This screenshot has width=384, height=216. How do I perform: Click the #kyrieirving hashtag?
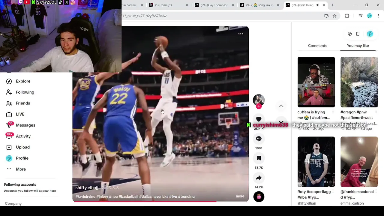tap(85, 196)
